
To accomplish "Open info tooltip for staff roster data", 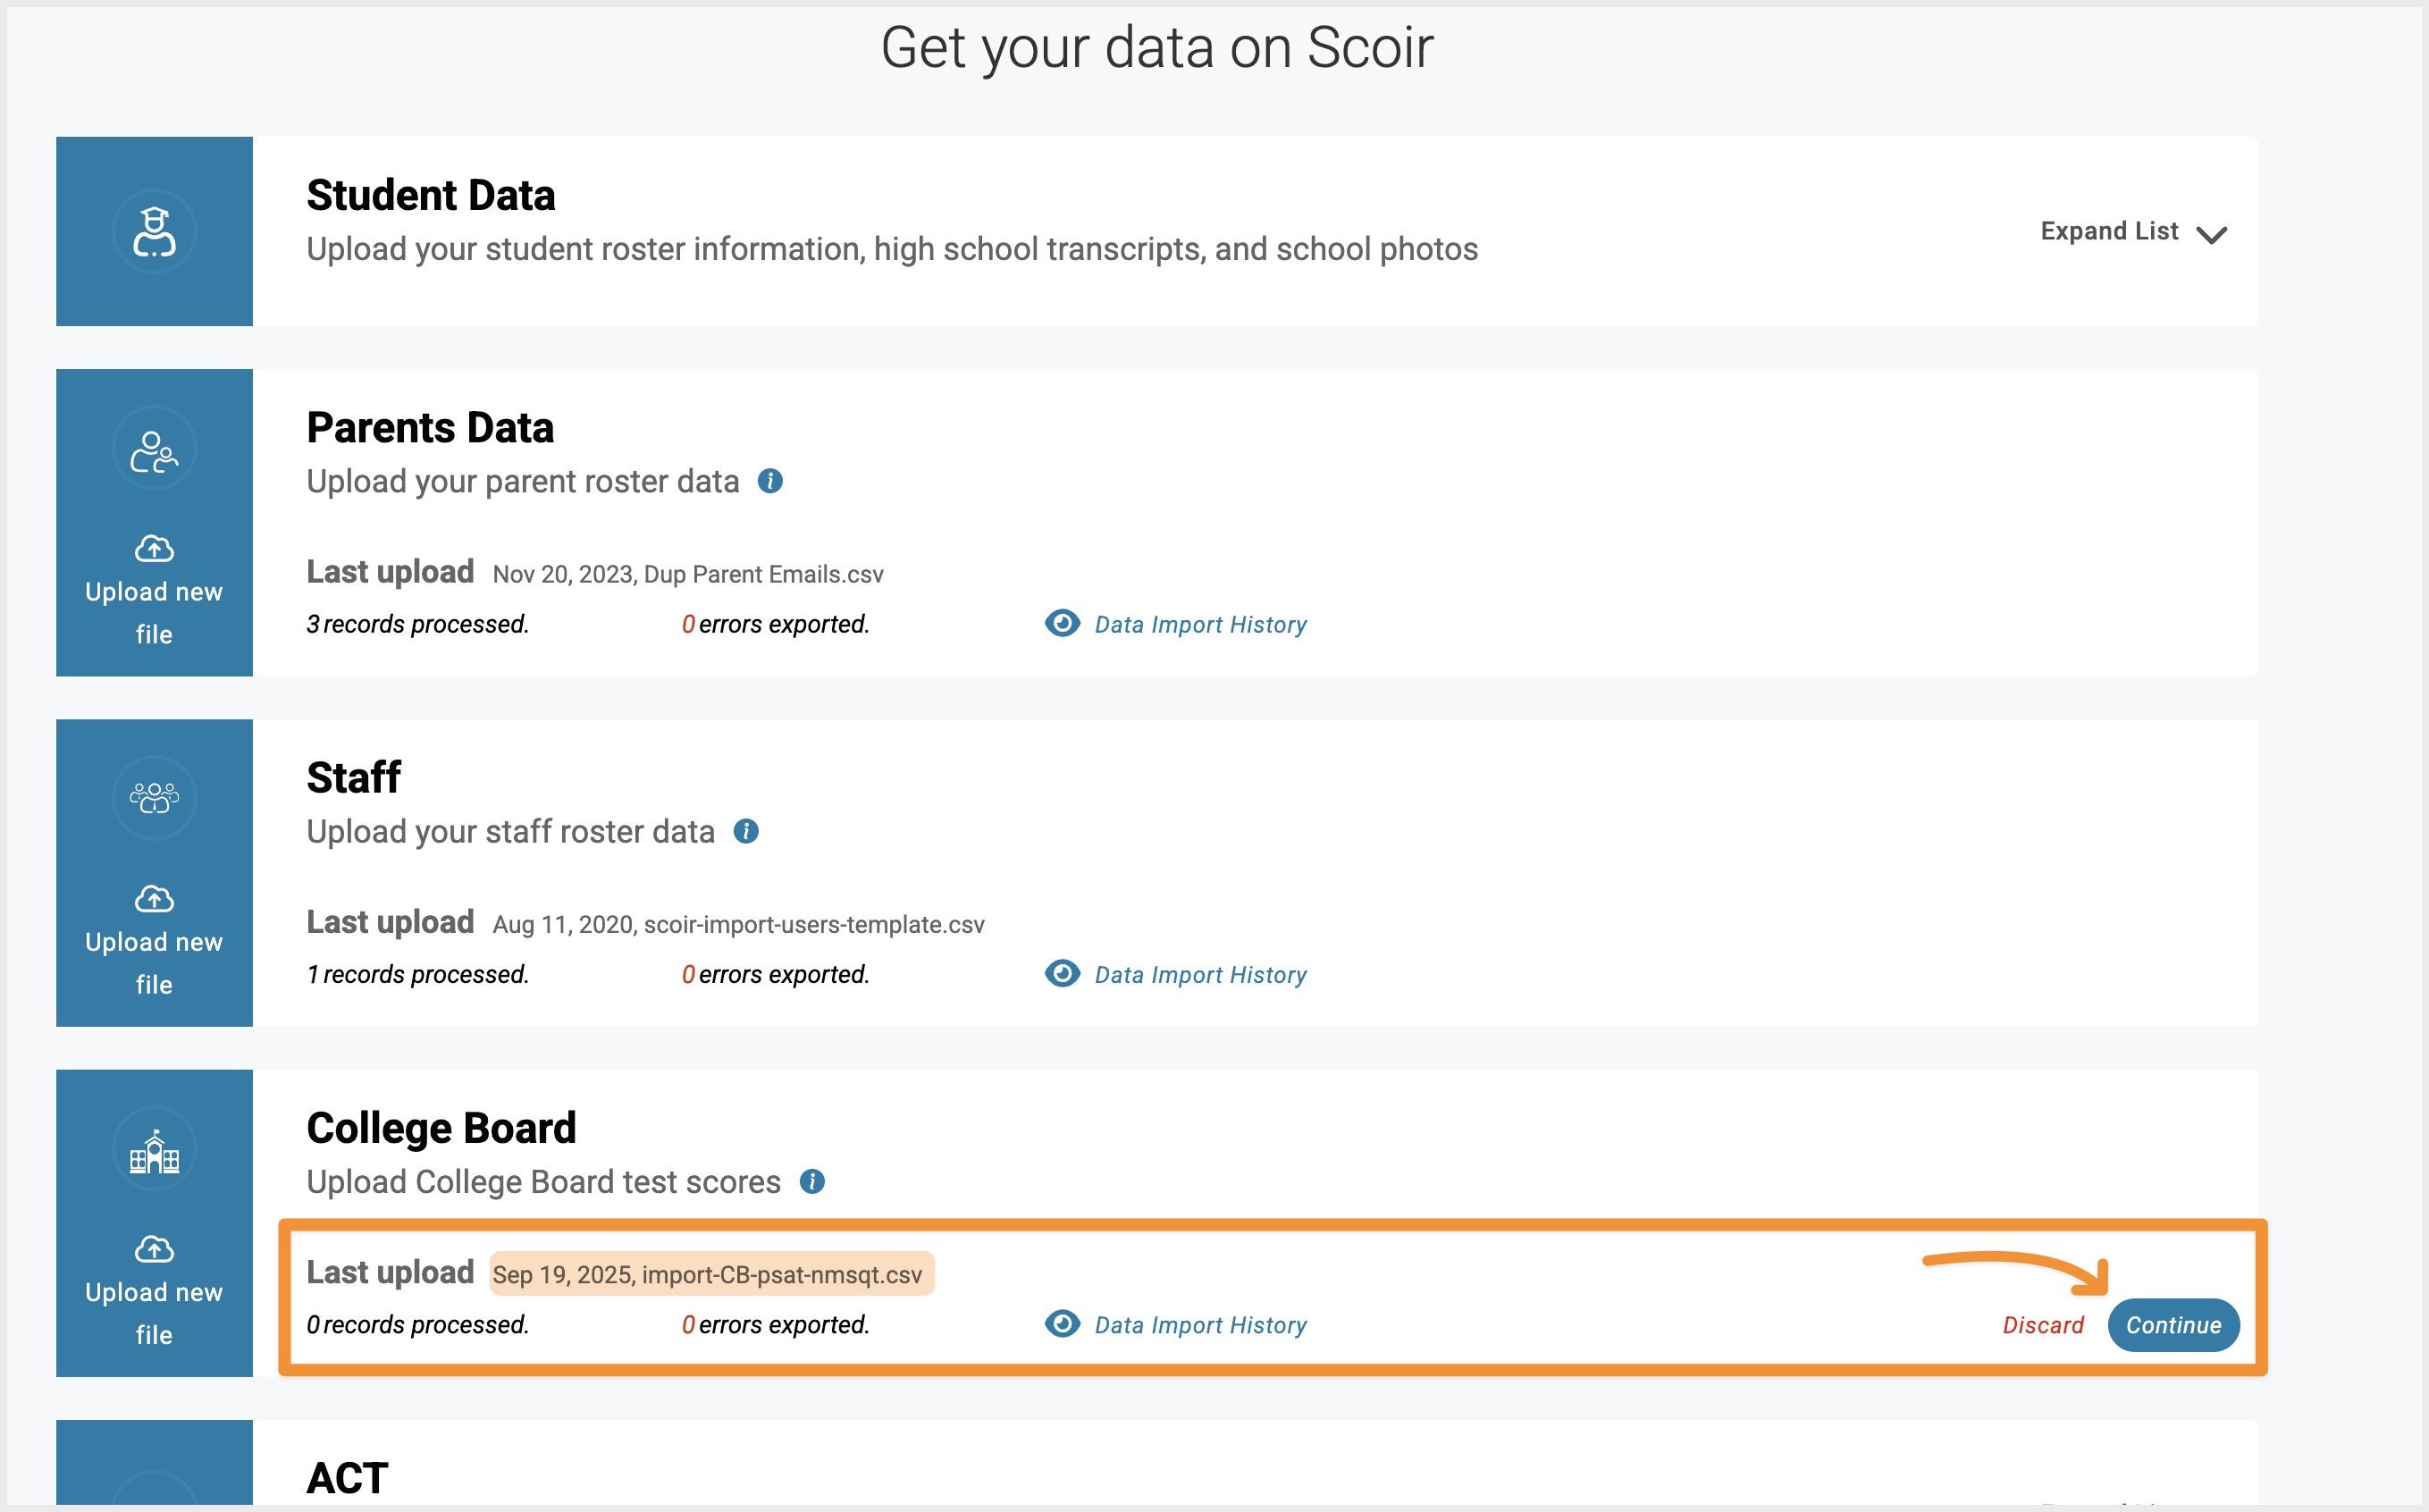I will (x=746, y=831).
